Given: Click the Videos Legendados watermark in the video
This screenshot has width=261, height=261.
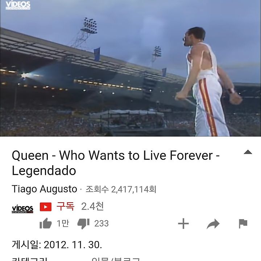Looking at the screenshot, I should click(18, 5).
